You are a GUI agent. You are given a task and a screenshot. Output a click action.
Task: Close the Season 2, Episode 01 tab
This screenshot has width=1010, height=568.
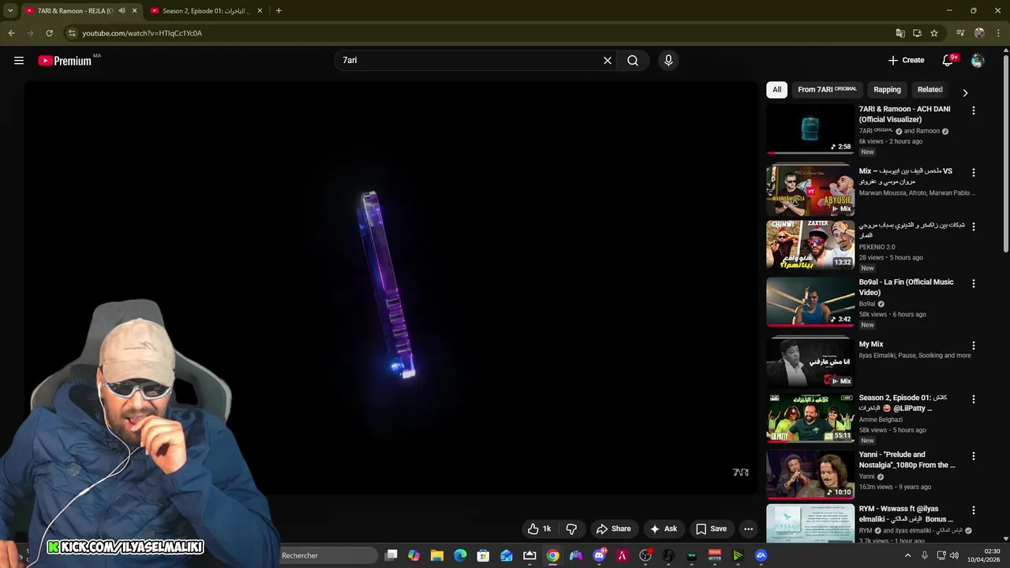(x=260, y=11)
